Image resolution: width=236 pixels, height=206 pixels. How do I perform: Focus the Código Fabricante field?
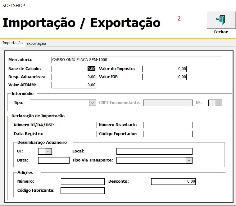[x=83, y=190]
